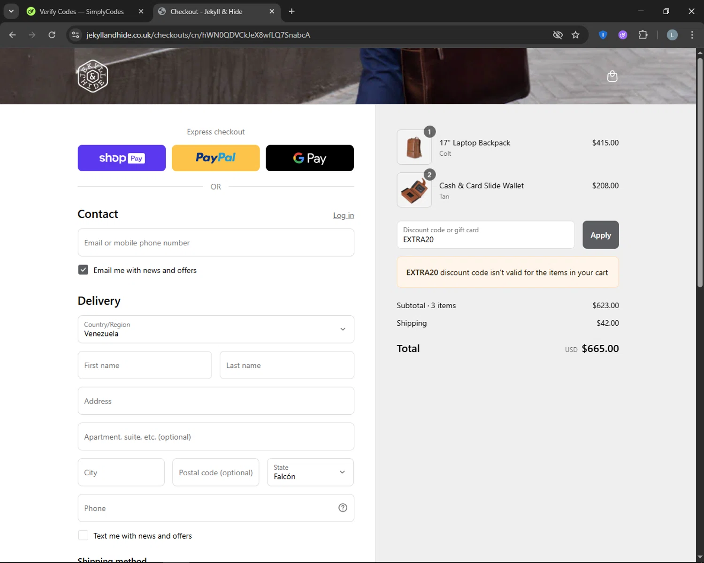This screenshot has height=563, width=704.
Task: Click the $665.00 total amount
Action: [x=600, y=349]
